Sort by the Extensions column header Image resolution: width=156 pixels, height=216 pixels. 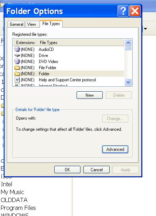[x=25, y=43]
